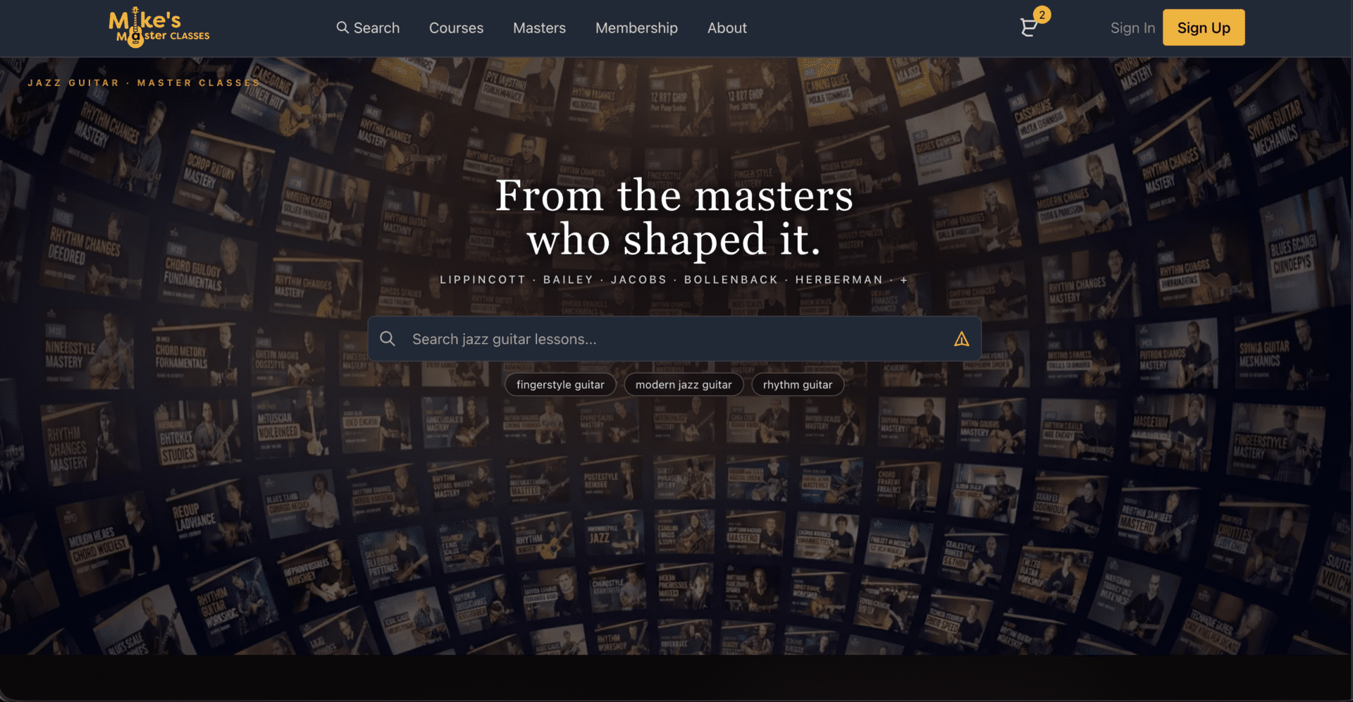Click the plus sign after HERBERMAN
The width and height of the screenshot is (1353, 702).
pos(904,280)
